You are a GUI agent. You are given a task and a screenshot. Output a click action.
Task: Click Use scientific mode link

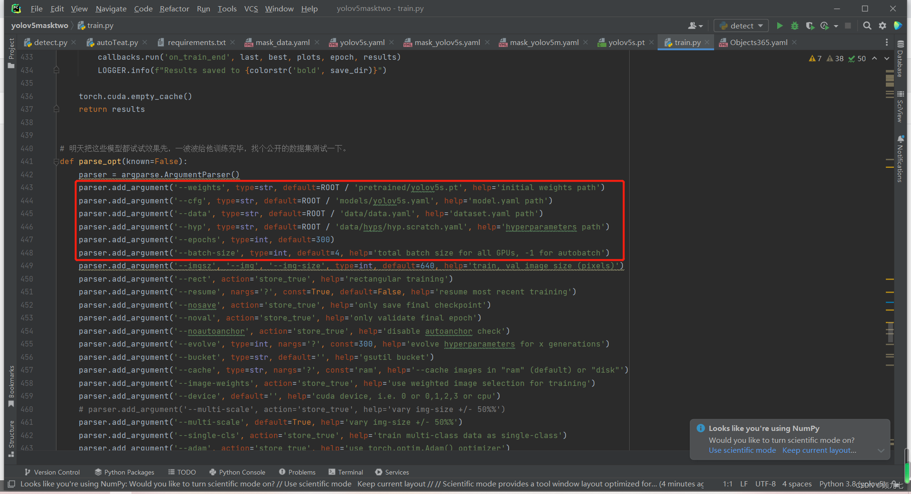[742, 450]
